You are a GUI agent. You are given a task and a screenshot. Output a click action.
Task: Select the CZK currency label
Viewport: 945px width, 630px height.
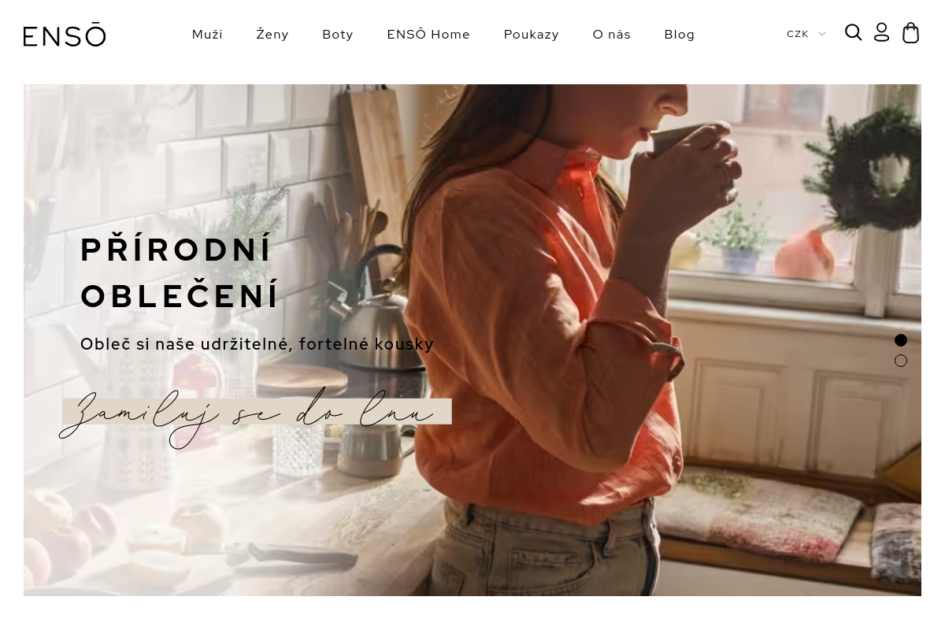(x=798, y=34)
